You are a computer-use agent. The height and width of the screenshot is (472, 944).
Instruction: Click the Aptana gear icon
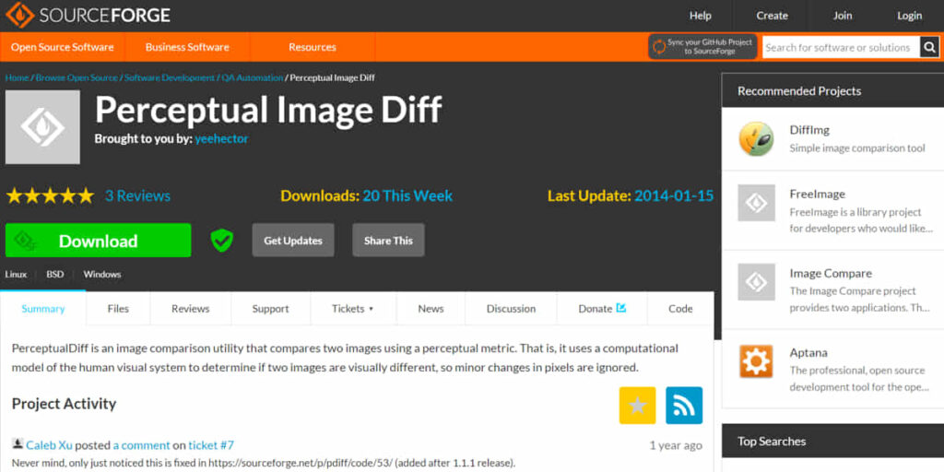click(x=756, y=361)
